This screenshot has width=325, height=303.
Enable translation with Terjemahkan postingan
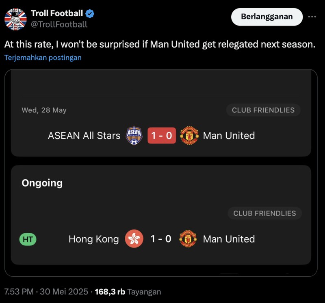click(42, 58)
